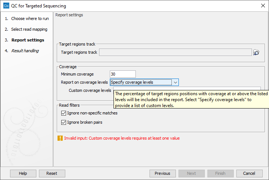Click the Target regions track text field
This screenshot has width=269, height=180.
point(175,53)
